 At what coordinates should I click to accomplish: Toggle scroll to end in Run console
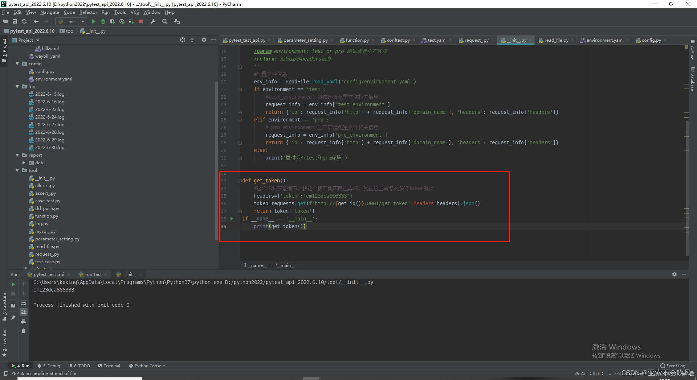click(24, 312)
